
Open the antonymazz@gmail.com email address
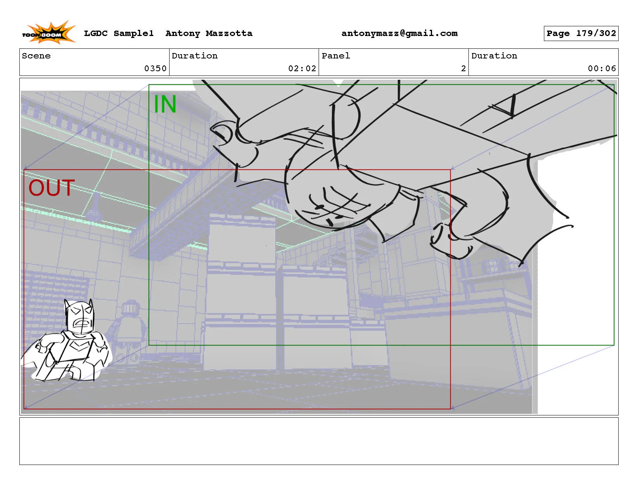(x=400, y=33)
